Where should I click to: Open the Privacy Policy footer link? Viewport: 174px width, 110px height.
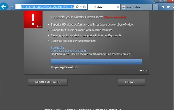click(x=53, y=109)
